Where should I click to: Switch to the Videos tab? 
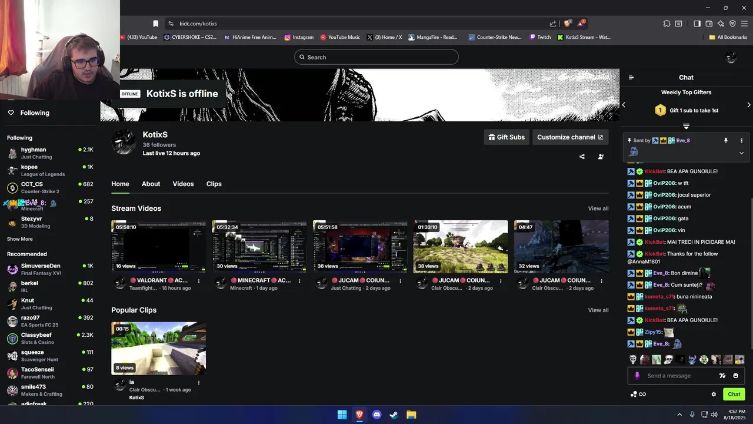tap(183, 184)
